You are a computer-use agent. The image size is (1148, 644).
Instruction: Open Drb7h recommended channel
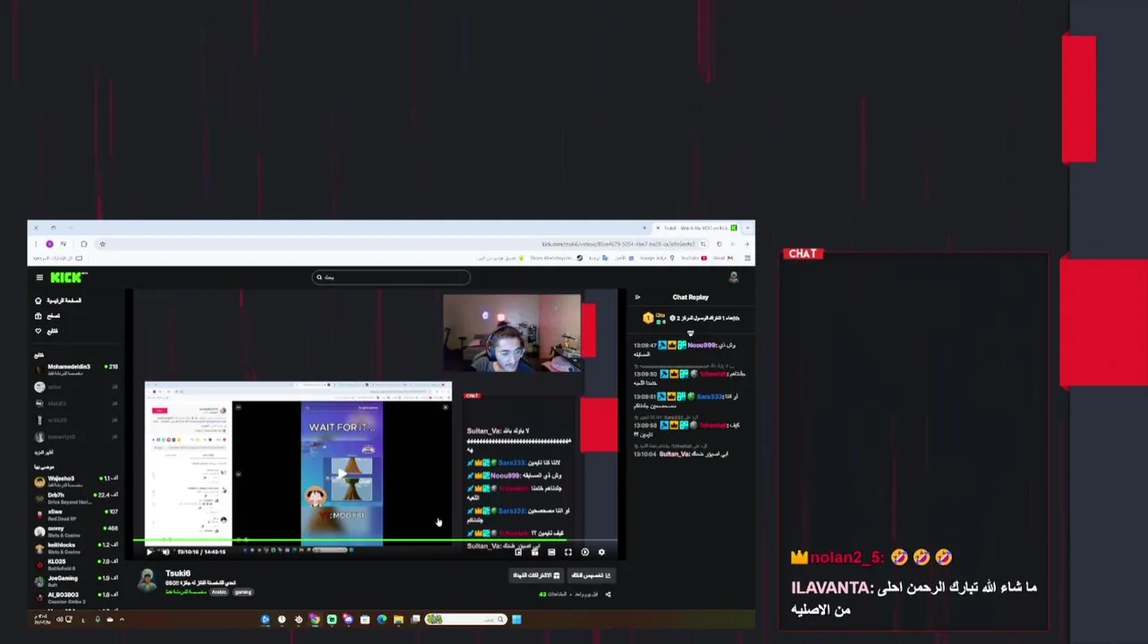(76, 498)
